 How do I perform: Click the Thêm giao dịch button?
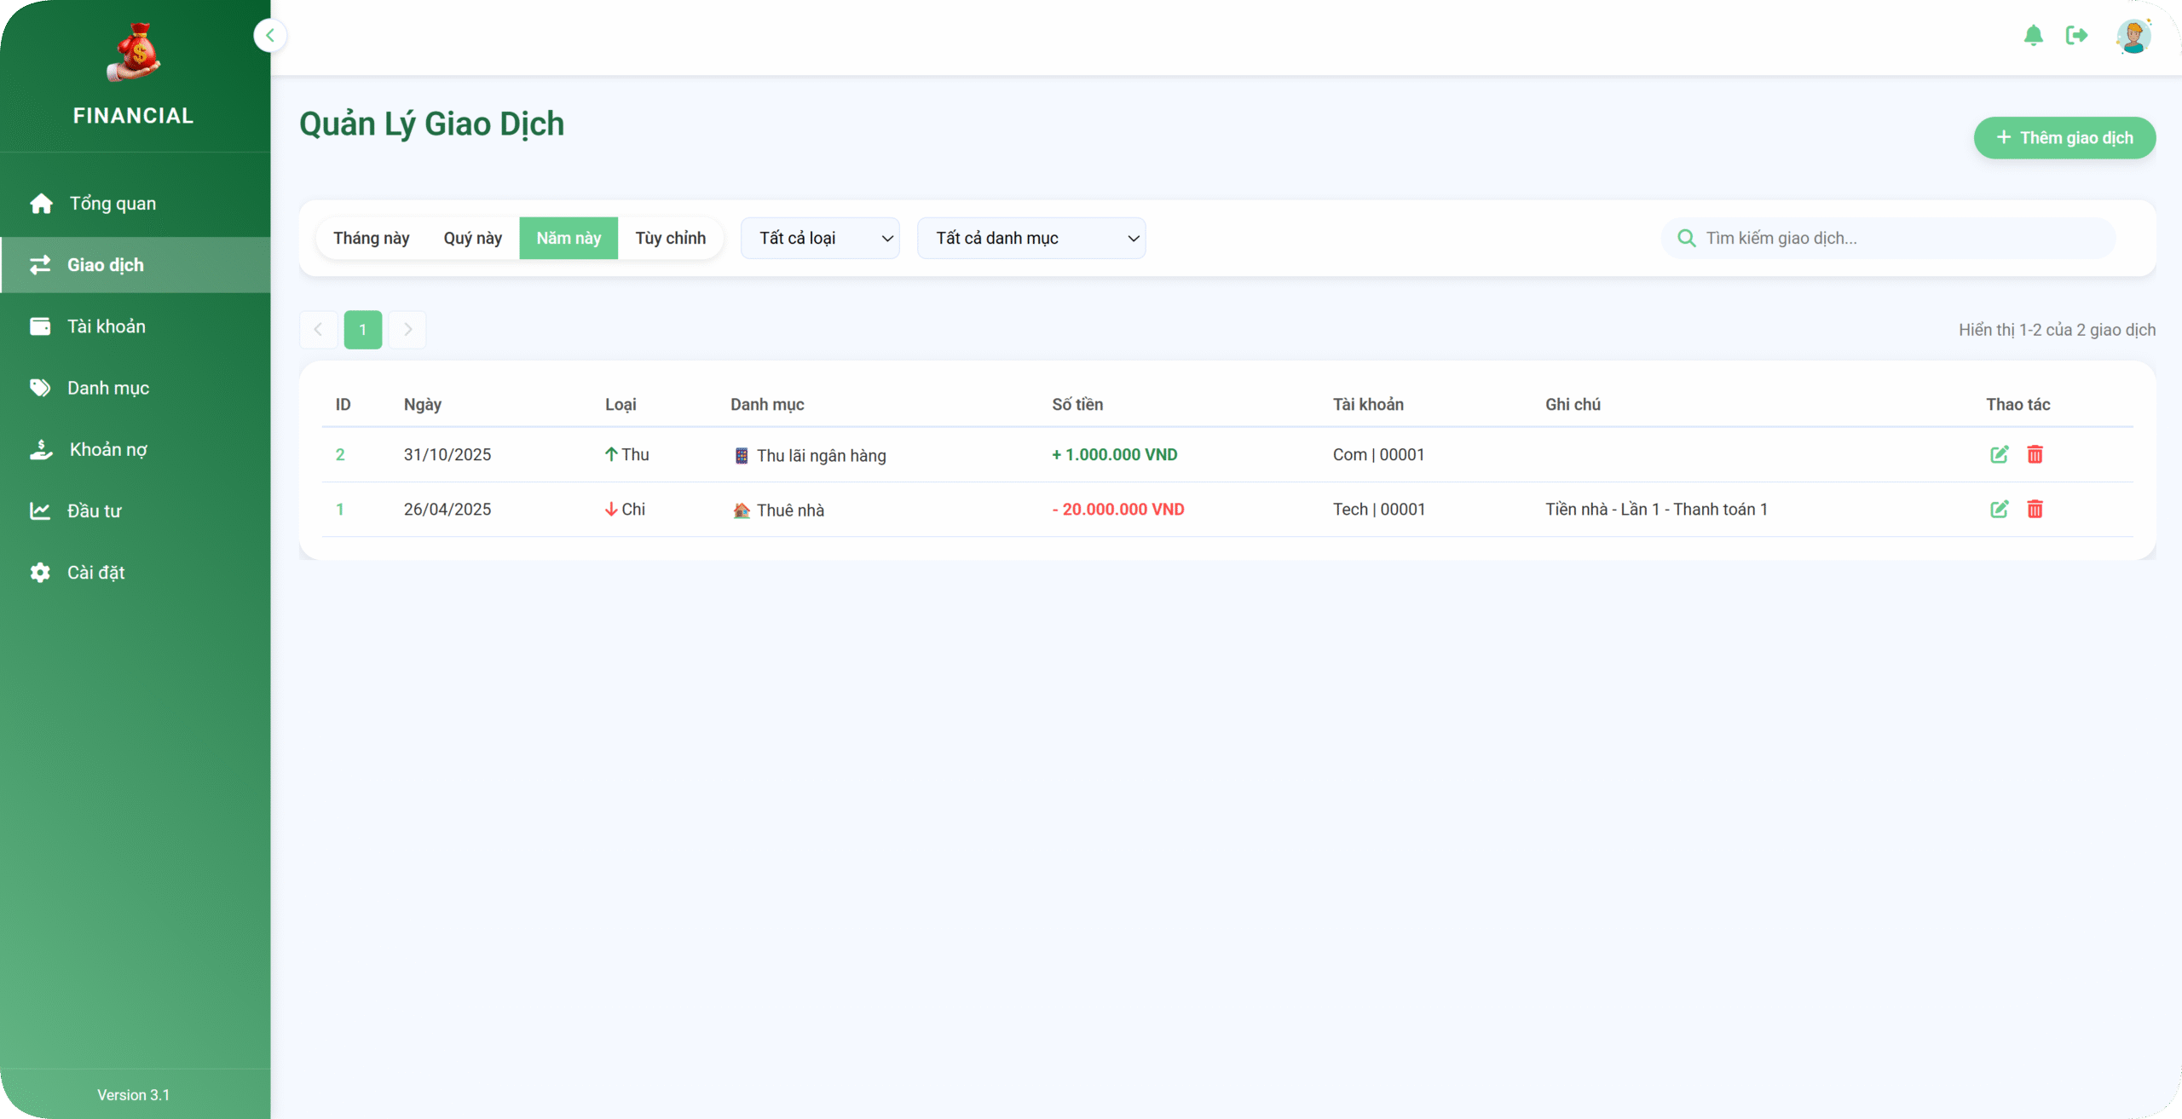pos(2064,138)
